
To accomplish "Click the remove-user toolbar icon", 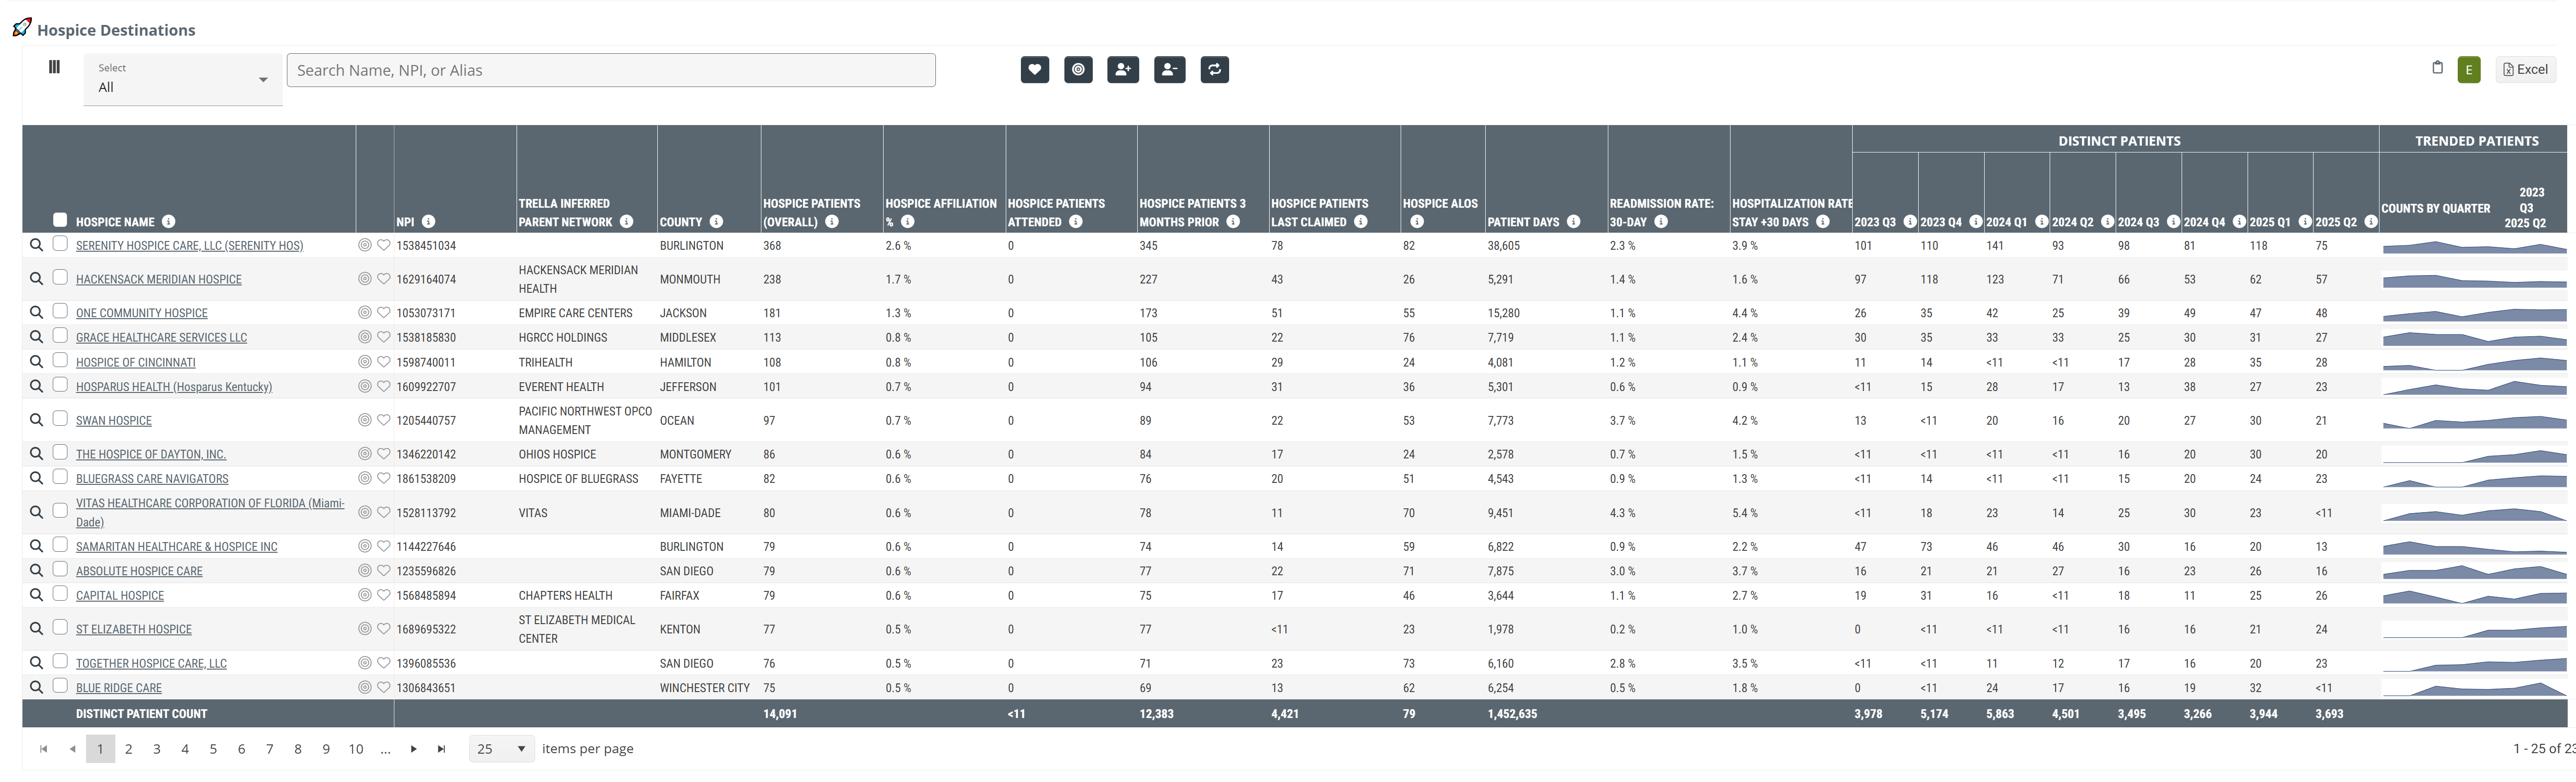I will point(1169,70).
